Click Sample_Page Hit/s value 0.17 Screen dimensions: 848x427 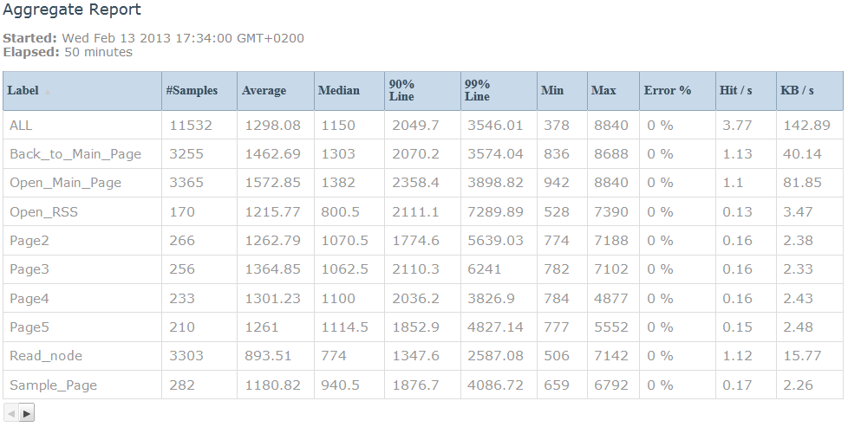pos(737,385)
